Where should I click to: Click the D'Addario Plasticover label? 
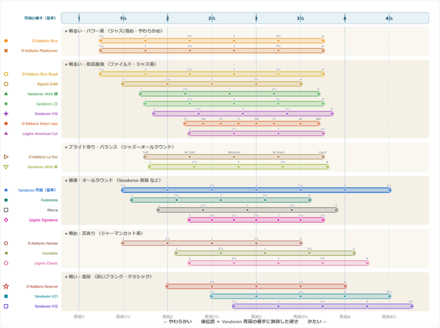[40, 51]
